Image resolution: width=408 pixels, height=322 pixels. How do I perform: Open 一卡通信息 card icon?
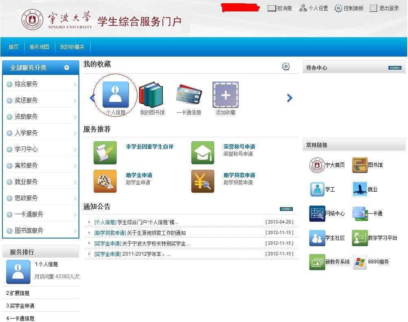coord(189,94)
